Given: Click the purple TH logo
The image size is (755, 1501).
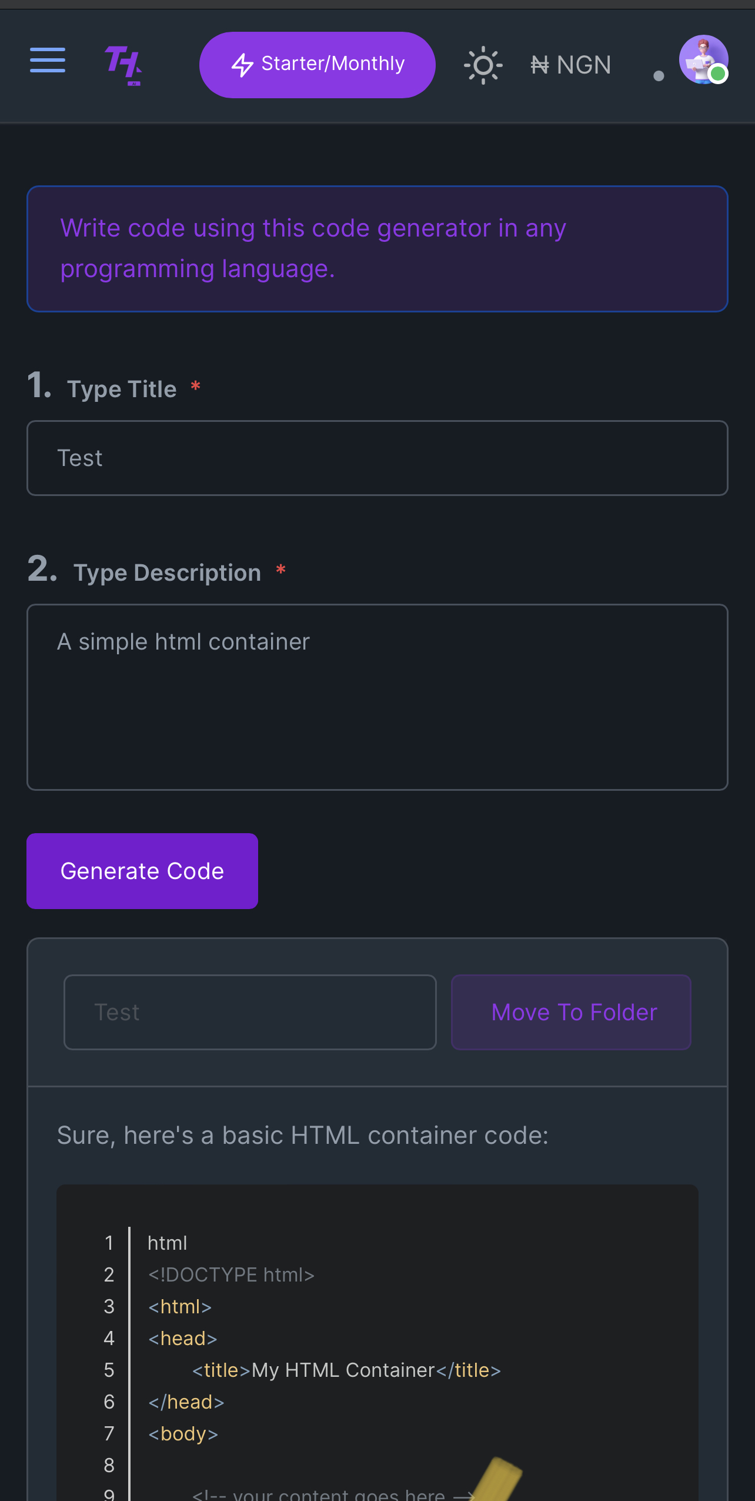Looking at the screenshot, I should coord(123,64).
